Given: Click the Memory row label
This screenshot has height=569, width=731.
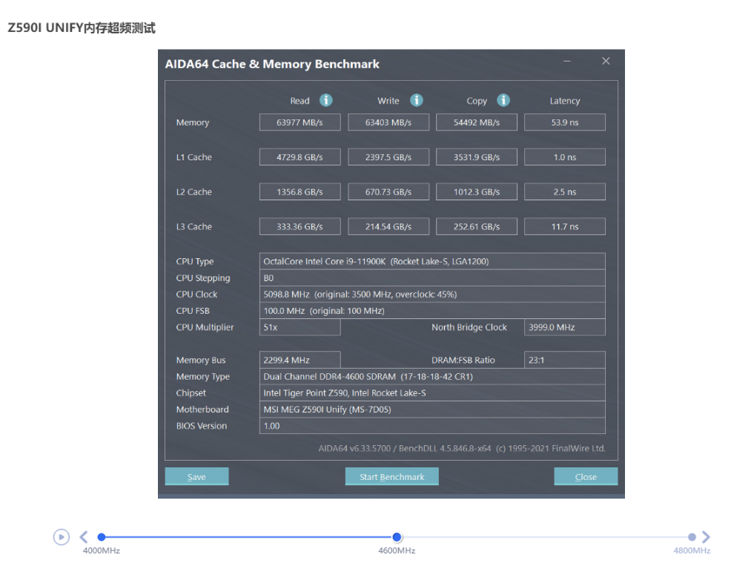Looking at the screenshot, I should click(x=193, y=122).
